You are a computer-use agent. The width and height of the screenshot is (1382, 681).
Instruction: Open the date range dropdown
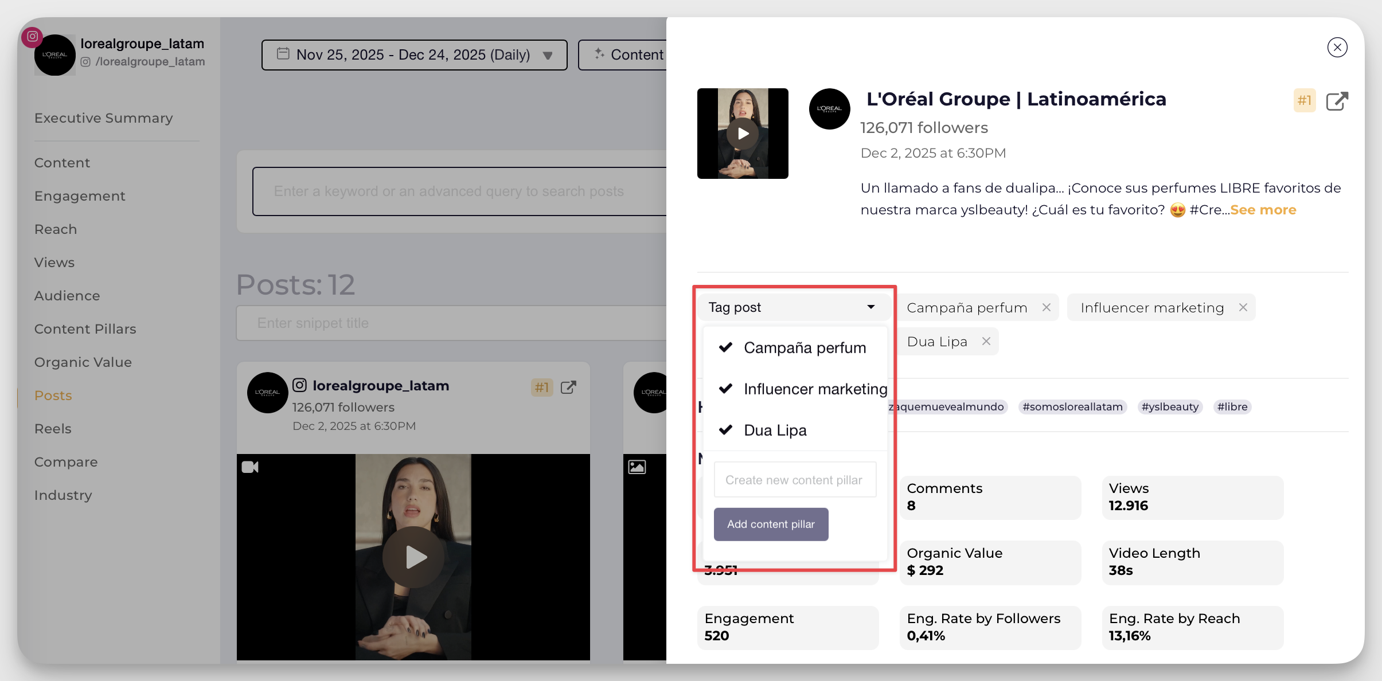(x=548, y=55)
